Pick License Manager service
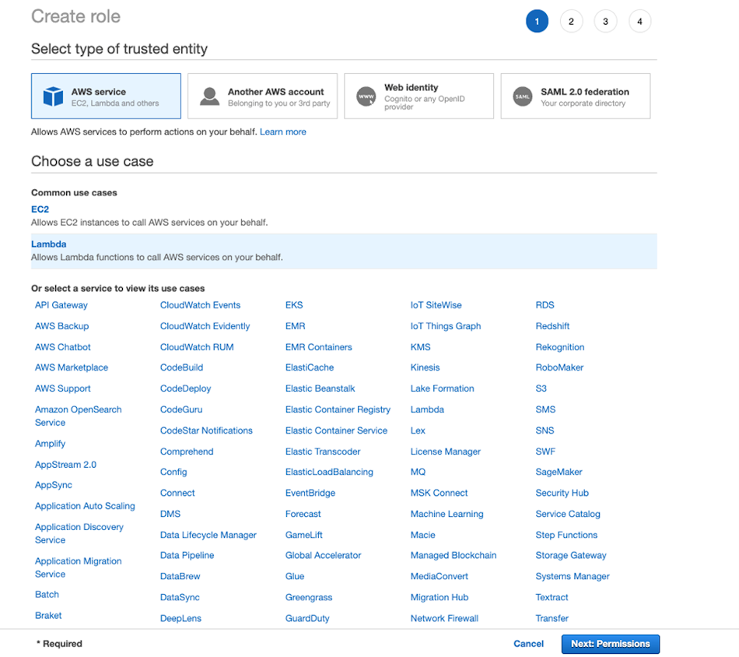739x657 pixels. [446, 451]
